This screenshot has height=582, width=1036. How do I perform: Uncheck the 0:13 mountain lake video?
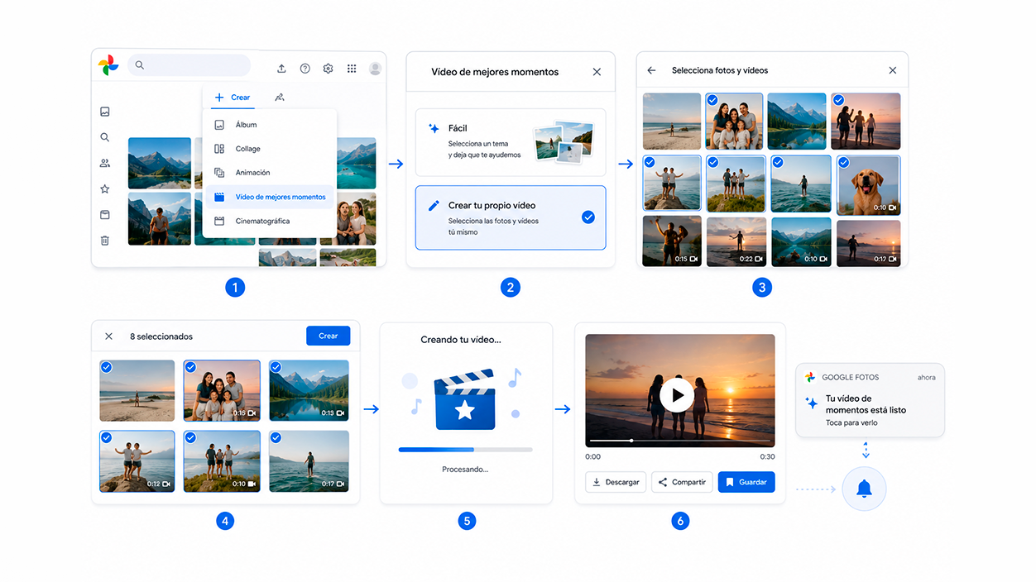point(276,367)
